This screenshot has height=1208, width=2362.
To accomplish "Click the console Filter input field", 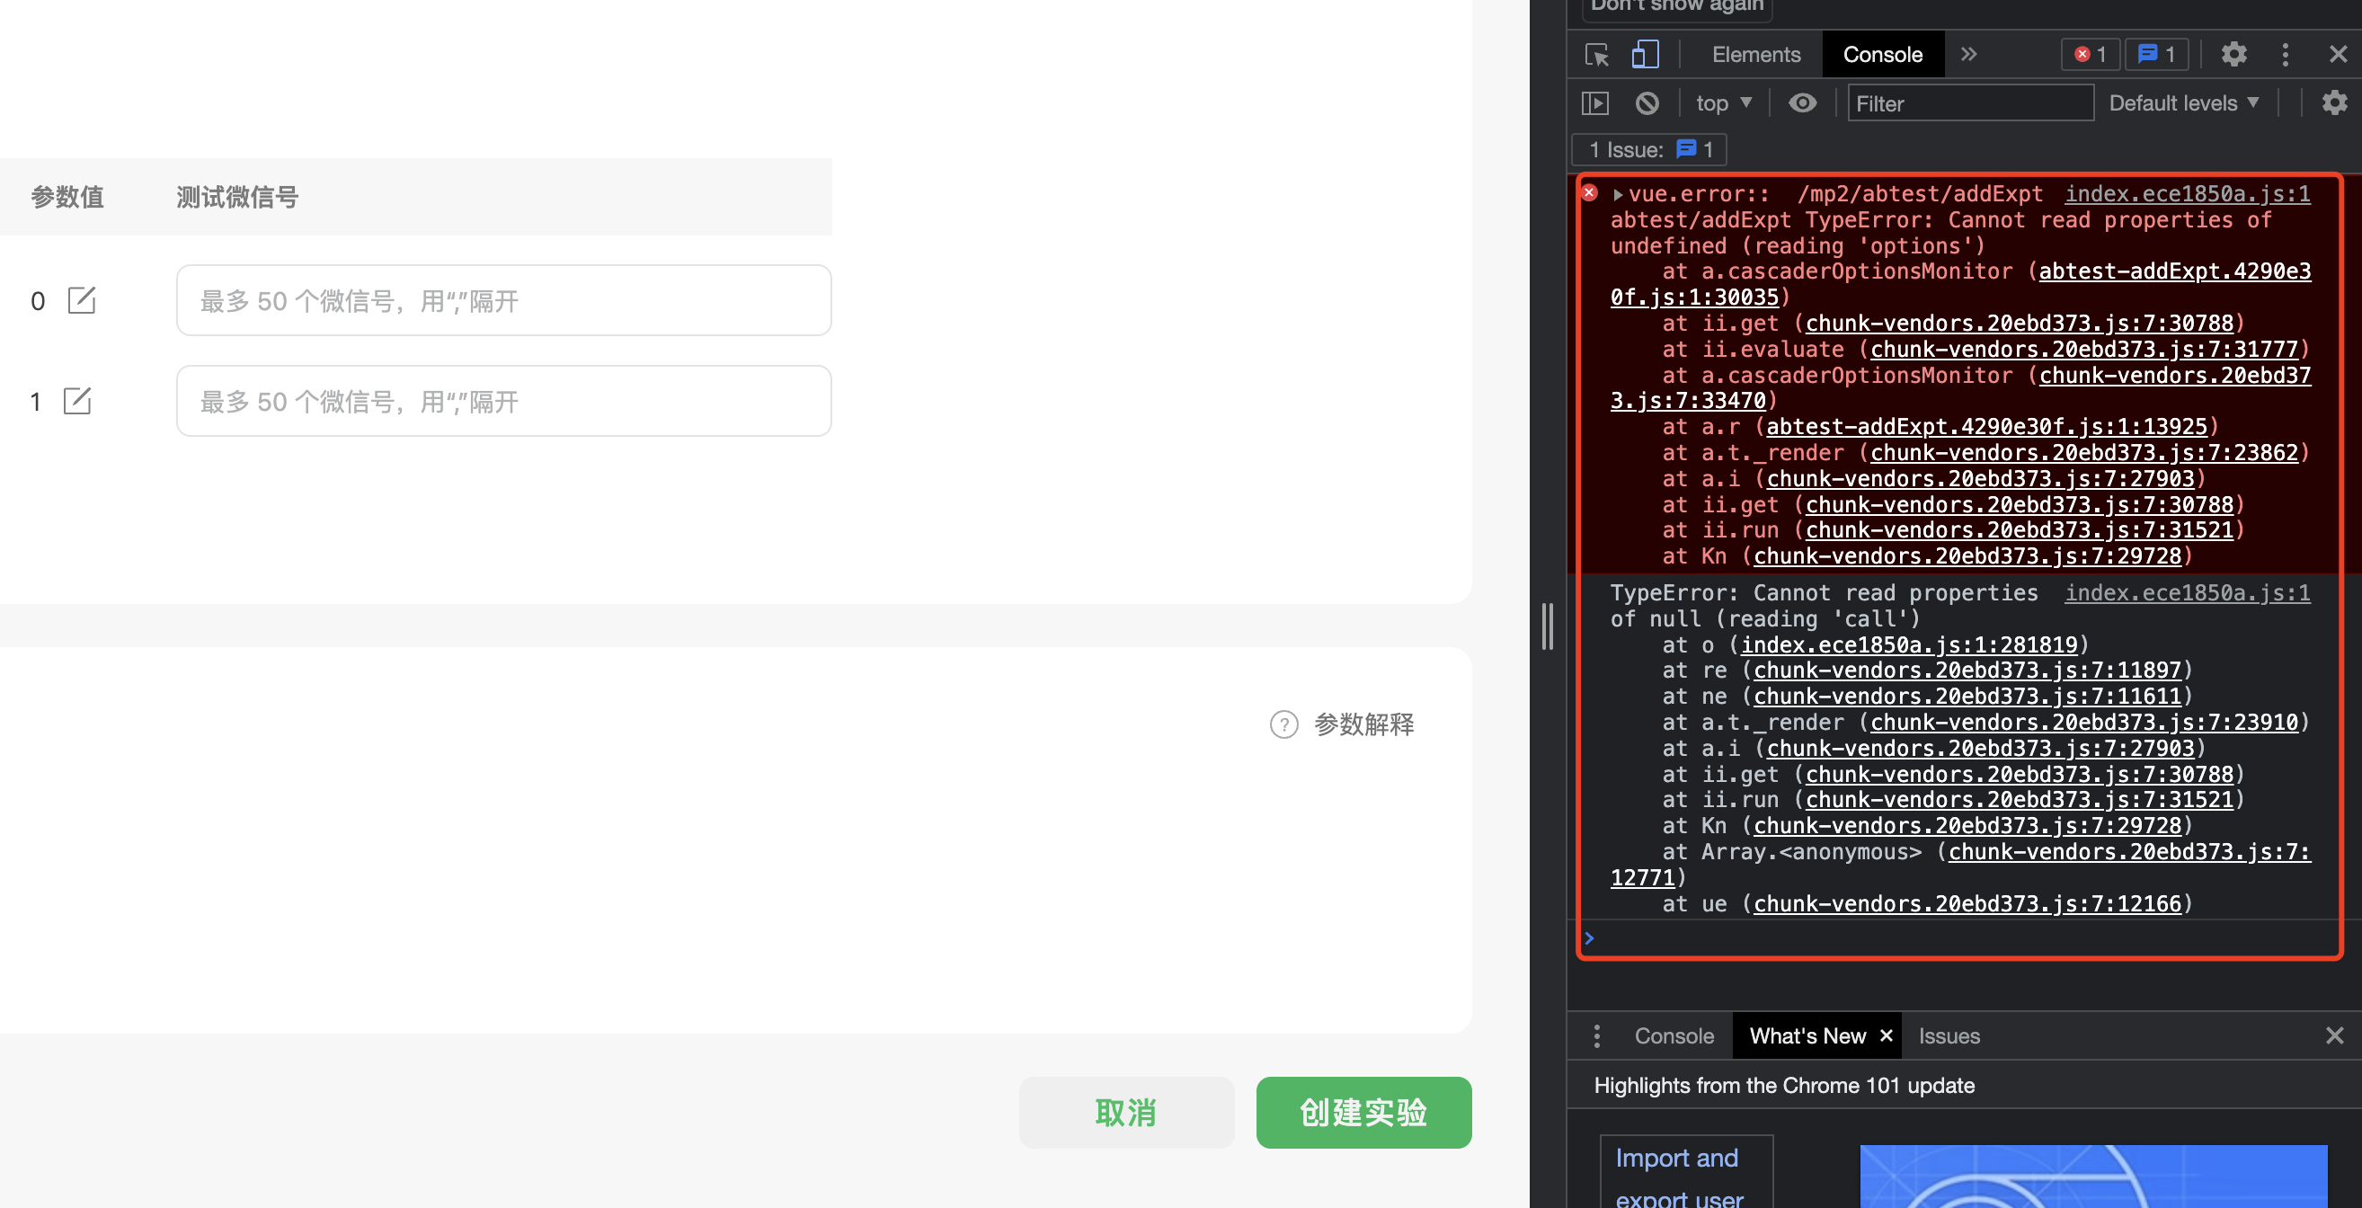I will tap(1969, 103).
